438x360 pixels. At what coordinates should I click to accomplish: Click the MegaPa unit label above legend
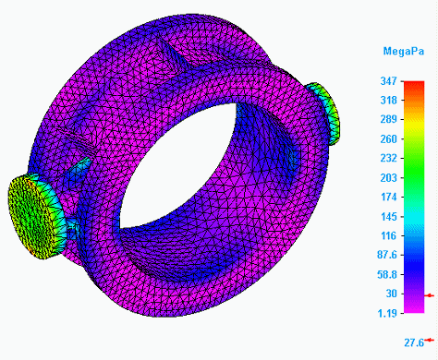coord(404,51)
